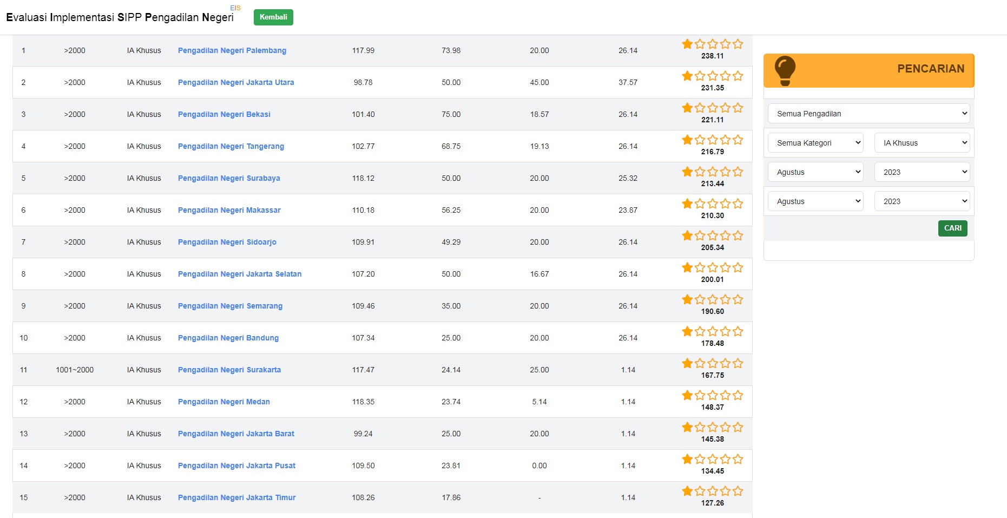The height and width of the screenshot is (518, 1007).
Task: Open the Pengadilan Negeri Surabaya link
Action: 229,178
